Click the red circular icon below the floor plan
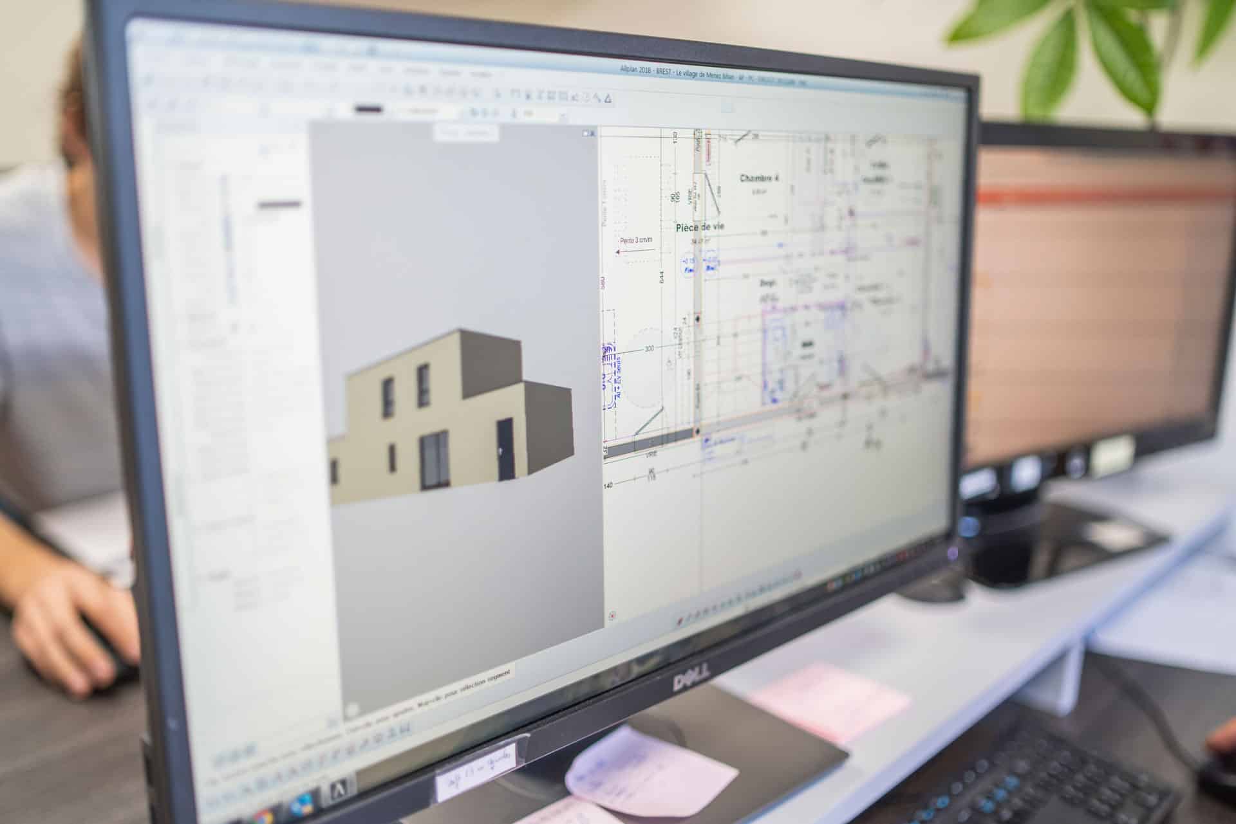Viewport: 1236px width, 824px height. [612, 615]
